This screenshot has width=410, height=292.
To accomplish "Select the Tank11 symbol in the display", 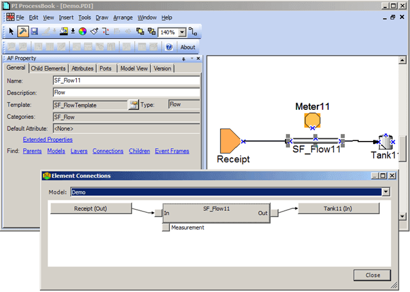I will pos(386,142).
